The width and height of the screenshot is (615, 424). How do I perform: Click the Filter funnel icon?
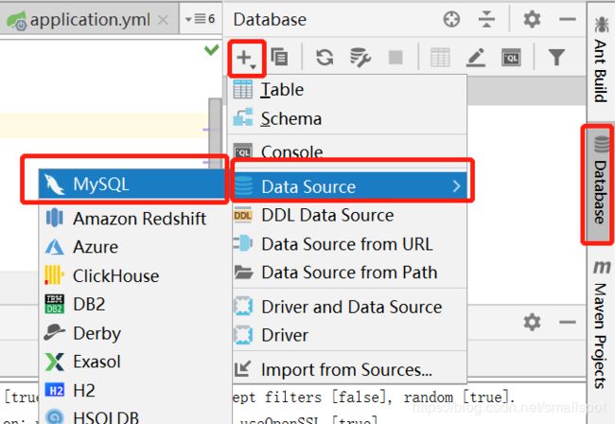tap(556, 58)
